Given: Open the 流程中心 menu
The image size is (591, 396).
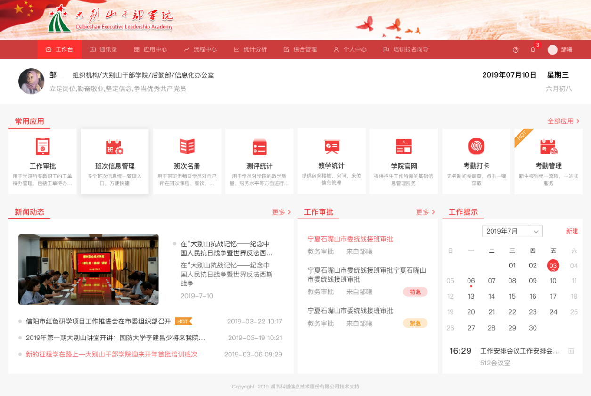Looking at the screenshot, I should click(x=200, y=49).
